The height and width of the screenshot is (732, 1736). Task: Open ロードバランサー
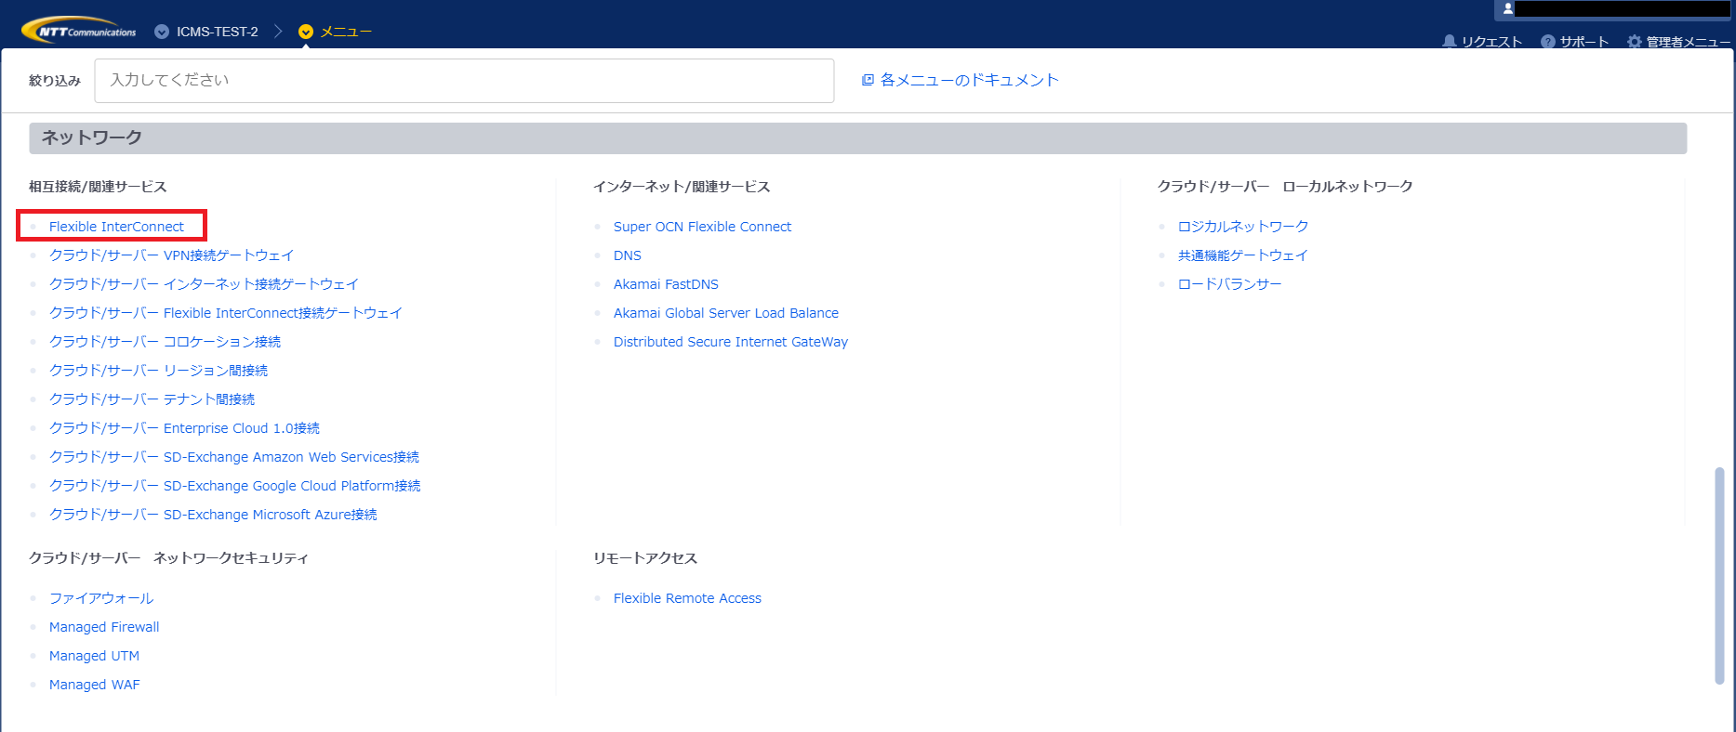coord(1230,284)
